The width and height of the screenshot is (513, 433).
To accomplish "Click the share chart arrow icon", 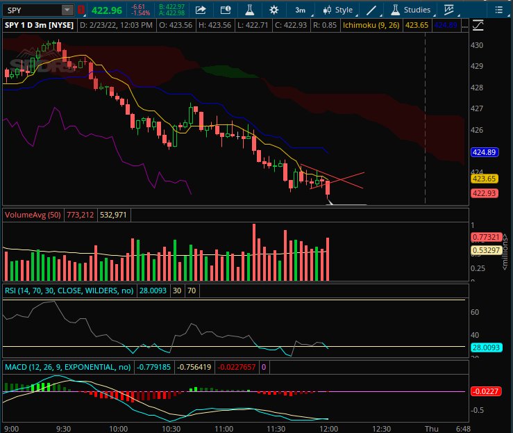I will (201, 10).
